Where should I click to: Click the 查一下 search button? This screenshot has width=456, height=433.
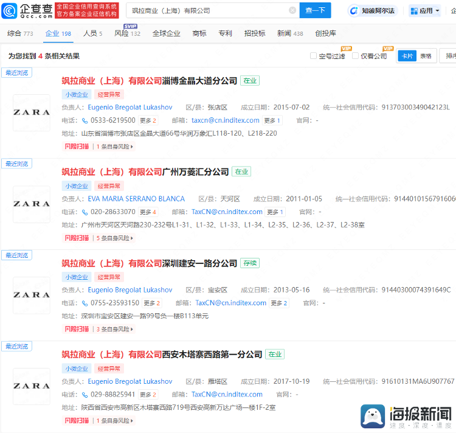[315, 10]
